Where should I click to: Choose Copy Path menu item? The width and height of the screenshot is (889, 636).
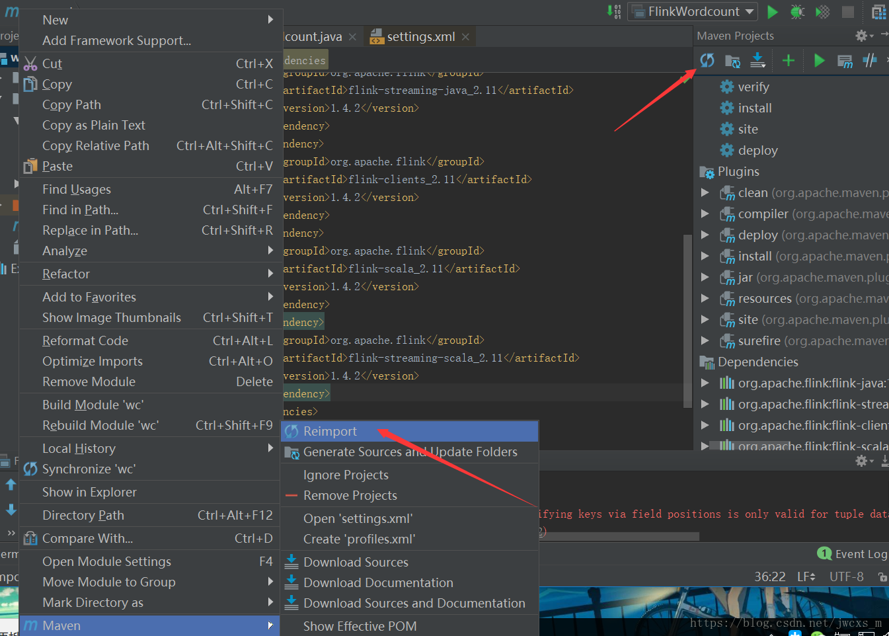[x=149, y=104]
